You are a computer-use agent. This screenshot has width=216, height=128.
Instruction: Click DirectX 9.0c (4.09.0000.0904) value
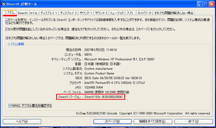104,97
